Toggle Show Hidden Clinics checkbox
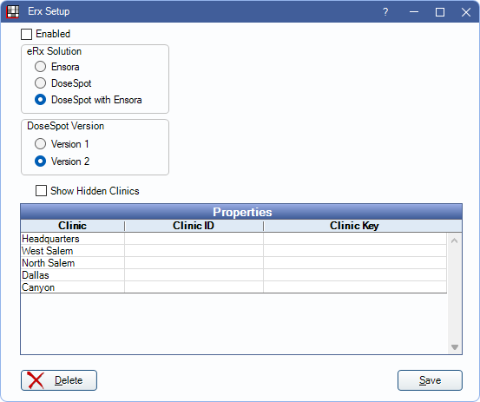The height and width of the screenshot is (402, 480). 41,191
